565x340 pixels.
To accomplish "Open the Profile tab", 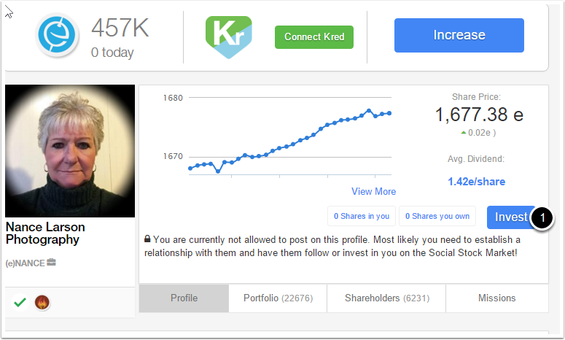I will pos(184,298).
